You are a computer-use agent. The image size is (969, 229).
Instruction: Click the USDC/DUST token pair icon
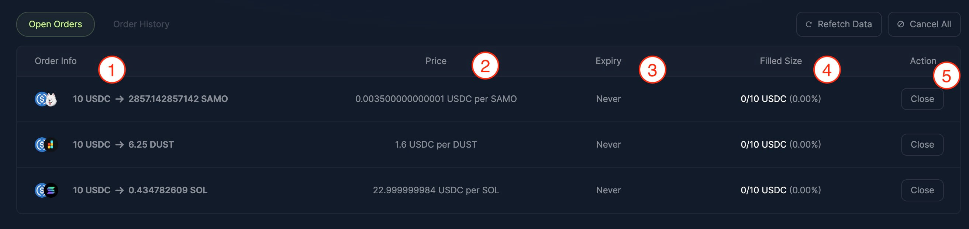pos(46,145)
